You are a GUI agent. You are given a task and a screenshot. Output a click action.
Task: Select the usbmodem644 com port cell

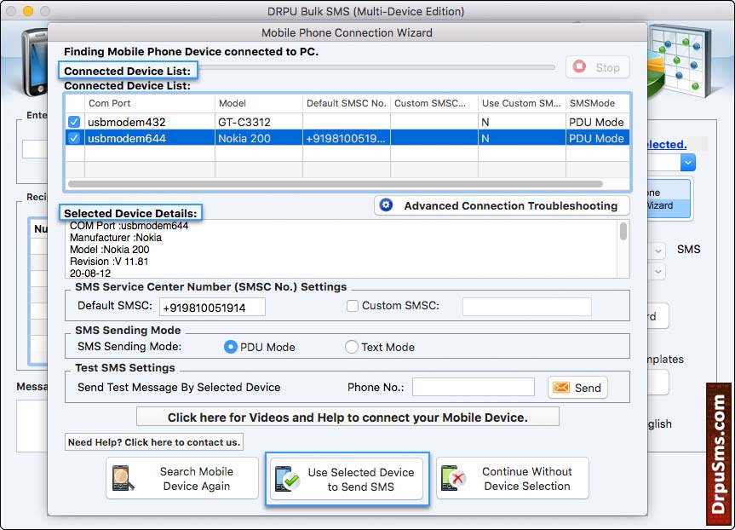[150, 138]
